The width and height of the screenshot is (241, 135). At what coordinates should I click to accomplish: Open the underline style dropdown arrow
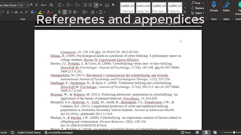tap(12, 12)
